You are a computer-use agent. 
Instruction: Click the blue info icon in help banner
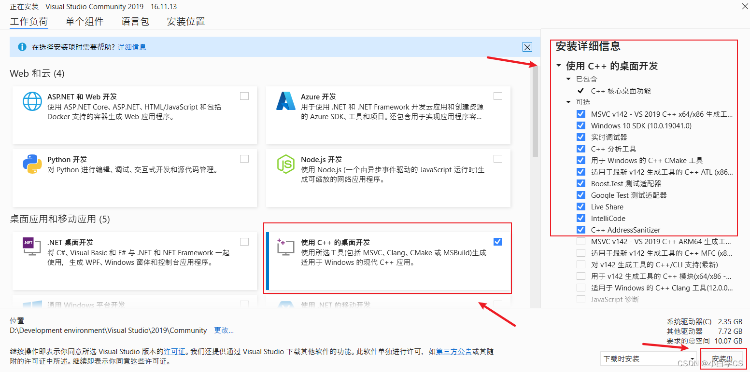[x=22, y=47]
